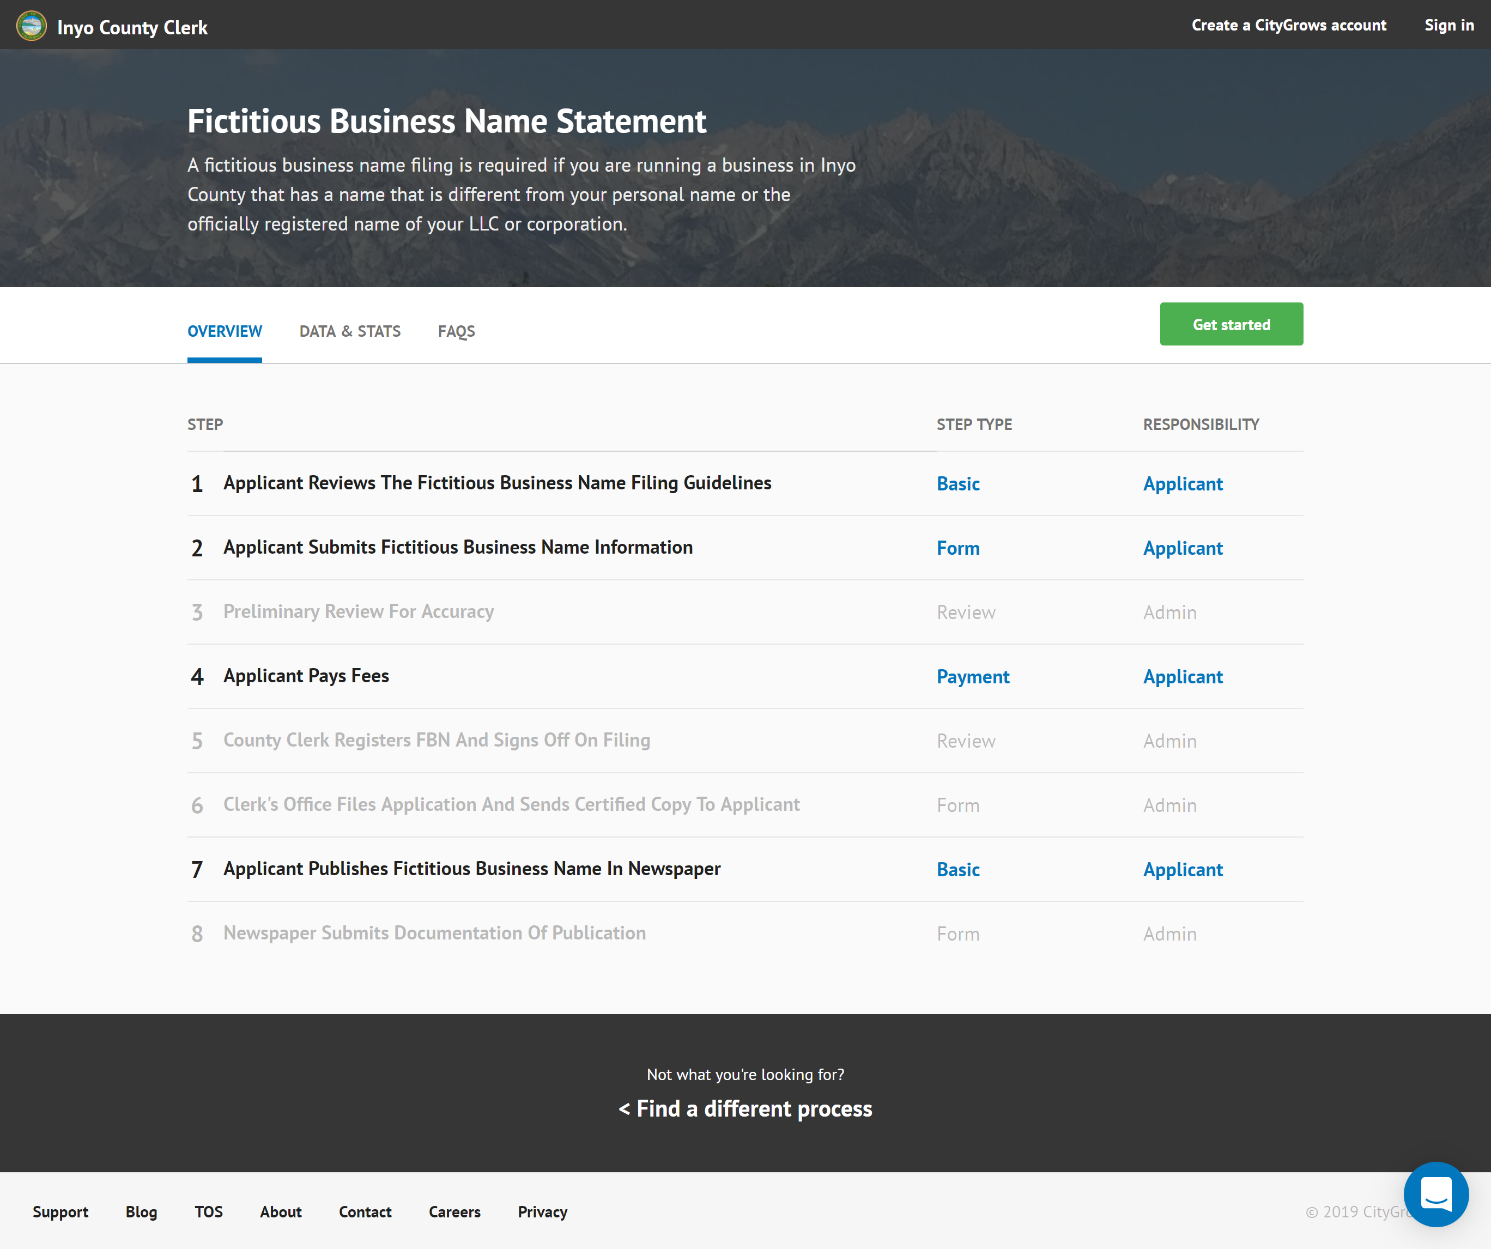Switch to the Overview tab
The height and width of the screenshot is (1249, 1491).
point(225,331)
